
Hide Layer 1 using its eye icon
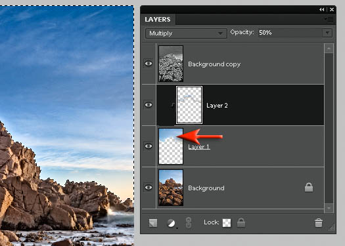pos(149,146)
